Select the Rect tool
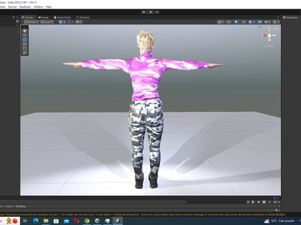Image resolution: width=301 pixels, height=225 pixels. [x=24, y=48]
